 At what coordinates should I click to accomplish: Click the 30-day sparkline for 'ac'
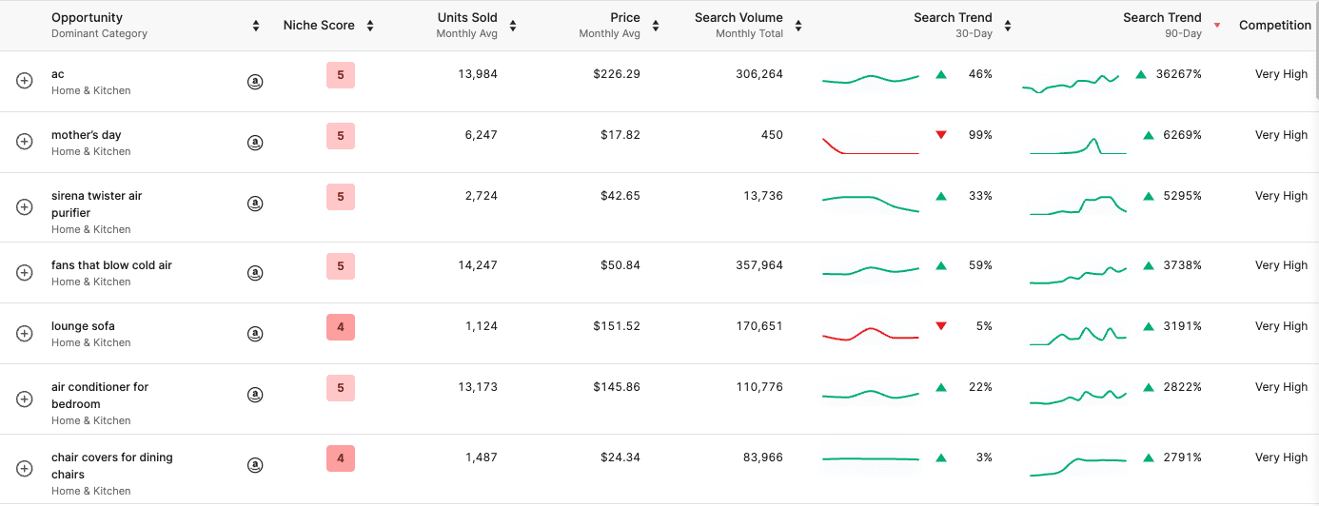click(871, 79)
